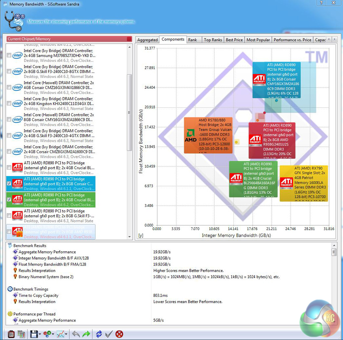Open dropdown arrow next to gears icon
343x340 pixels.
tap(53, 334)
